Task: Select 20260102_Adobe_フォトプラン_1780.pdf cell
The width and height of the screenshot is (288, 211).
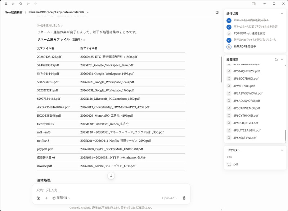Action: click(108, 166)
